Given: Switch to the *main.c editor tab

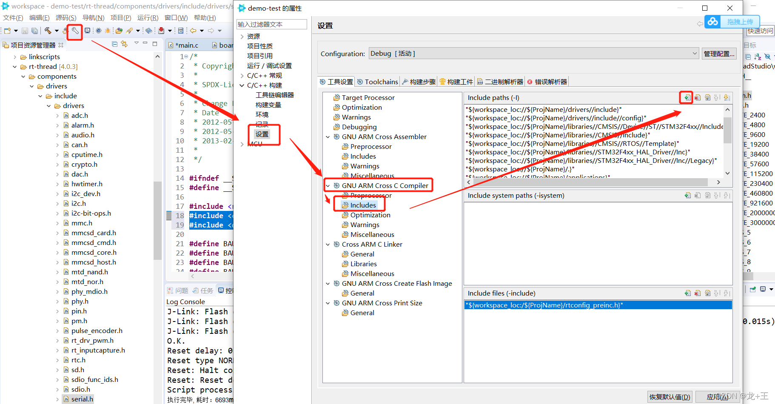Looking at the screenshot, I should (184, 45).
